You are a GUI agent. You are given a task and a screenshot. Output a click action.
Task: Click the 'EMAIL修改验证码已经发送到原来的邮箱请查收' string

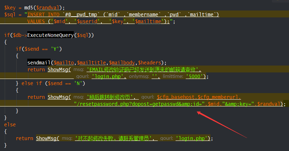pyautogui.click(x=142, y=70)
